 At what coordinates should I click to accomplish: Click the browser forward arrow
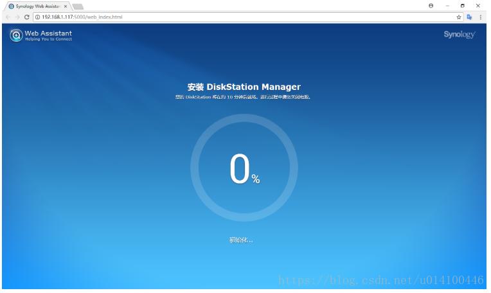tap(17, 17)
